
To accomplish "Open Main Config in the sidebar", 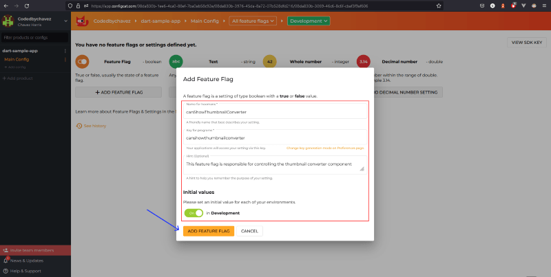I will (17, 60).
